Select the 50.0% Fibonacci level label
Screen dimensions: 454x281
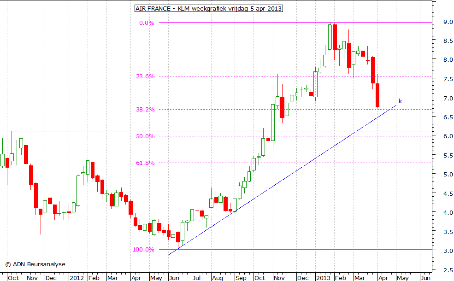(145, 136)
